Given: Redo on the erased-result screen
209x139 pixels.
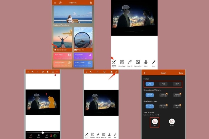Looking at the screenshot, I should (97, 72).
